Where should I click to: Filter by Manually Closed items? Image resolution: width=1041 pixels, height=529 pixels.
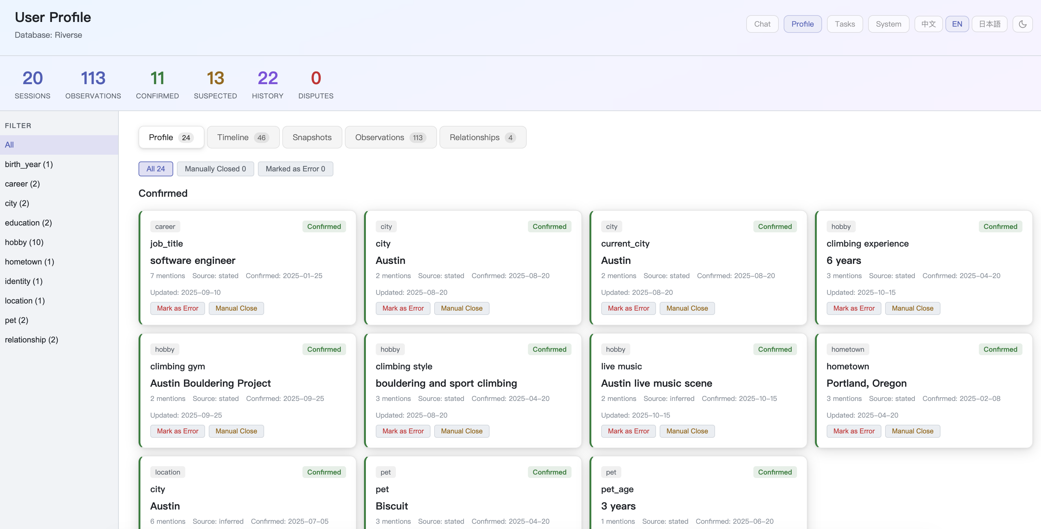tap(215, 169)
